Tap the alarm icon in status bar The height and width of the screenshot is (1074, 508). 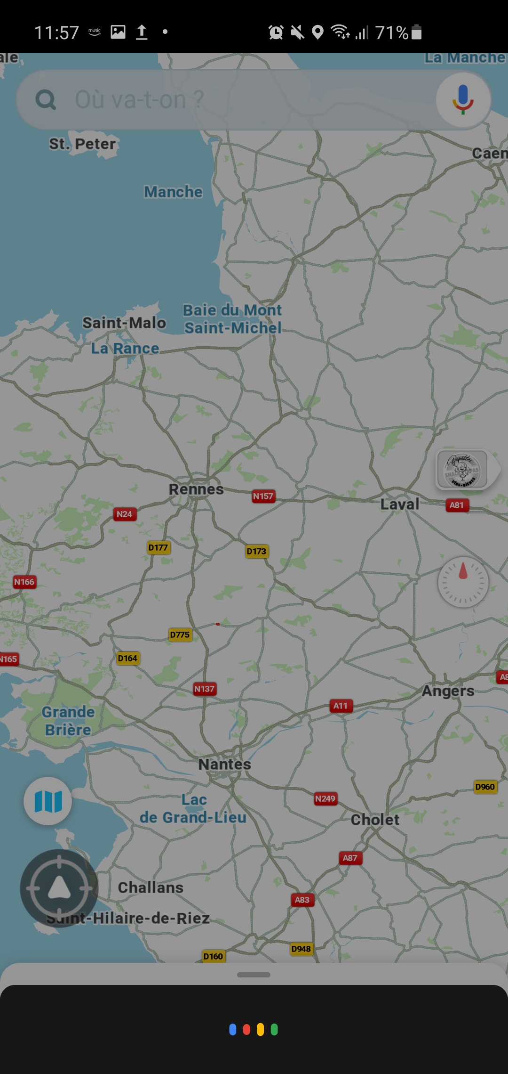(x=276, y=32)
